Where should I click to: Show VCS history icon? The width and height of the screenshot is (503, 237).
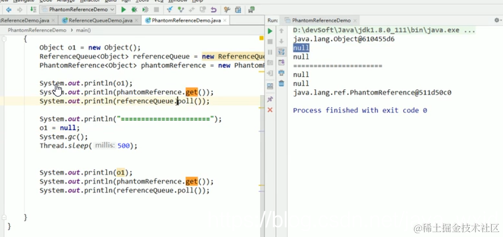click(x=202, y=10)
